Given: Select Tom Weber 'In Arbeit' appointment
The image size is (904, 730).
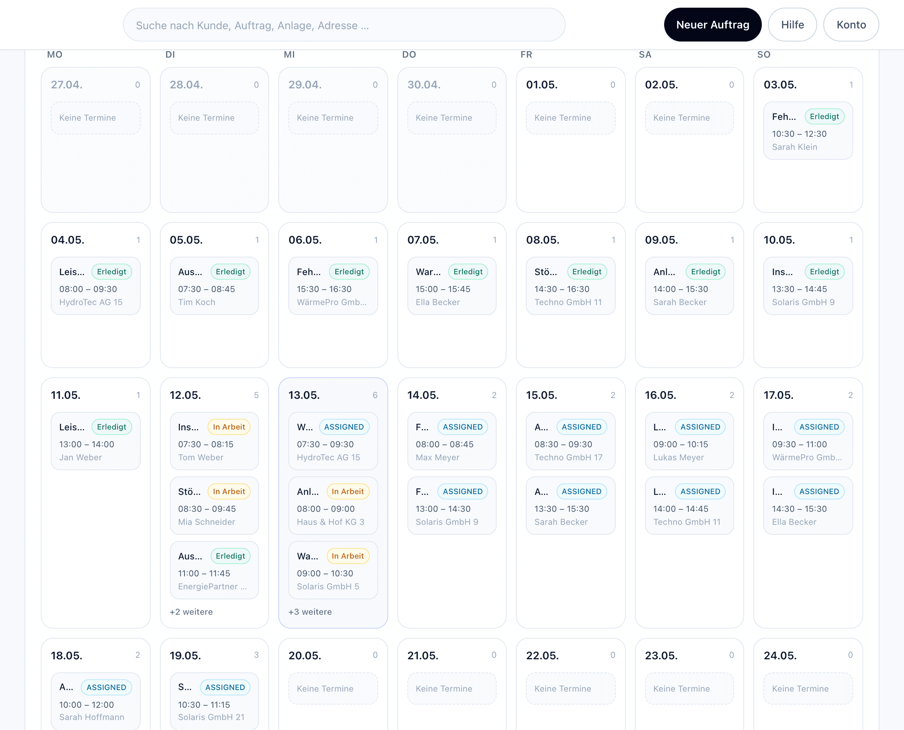Looking at the screenshot, I should point(214,441).
